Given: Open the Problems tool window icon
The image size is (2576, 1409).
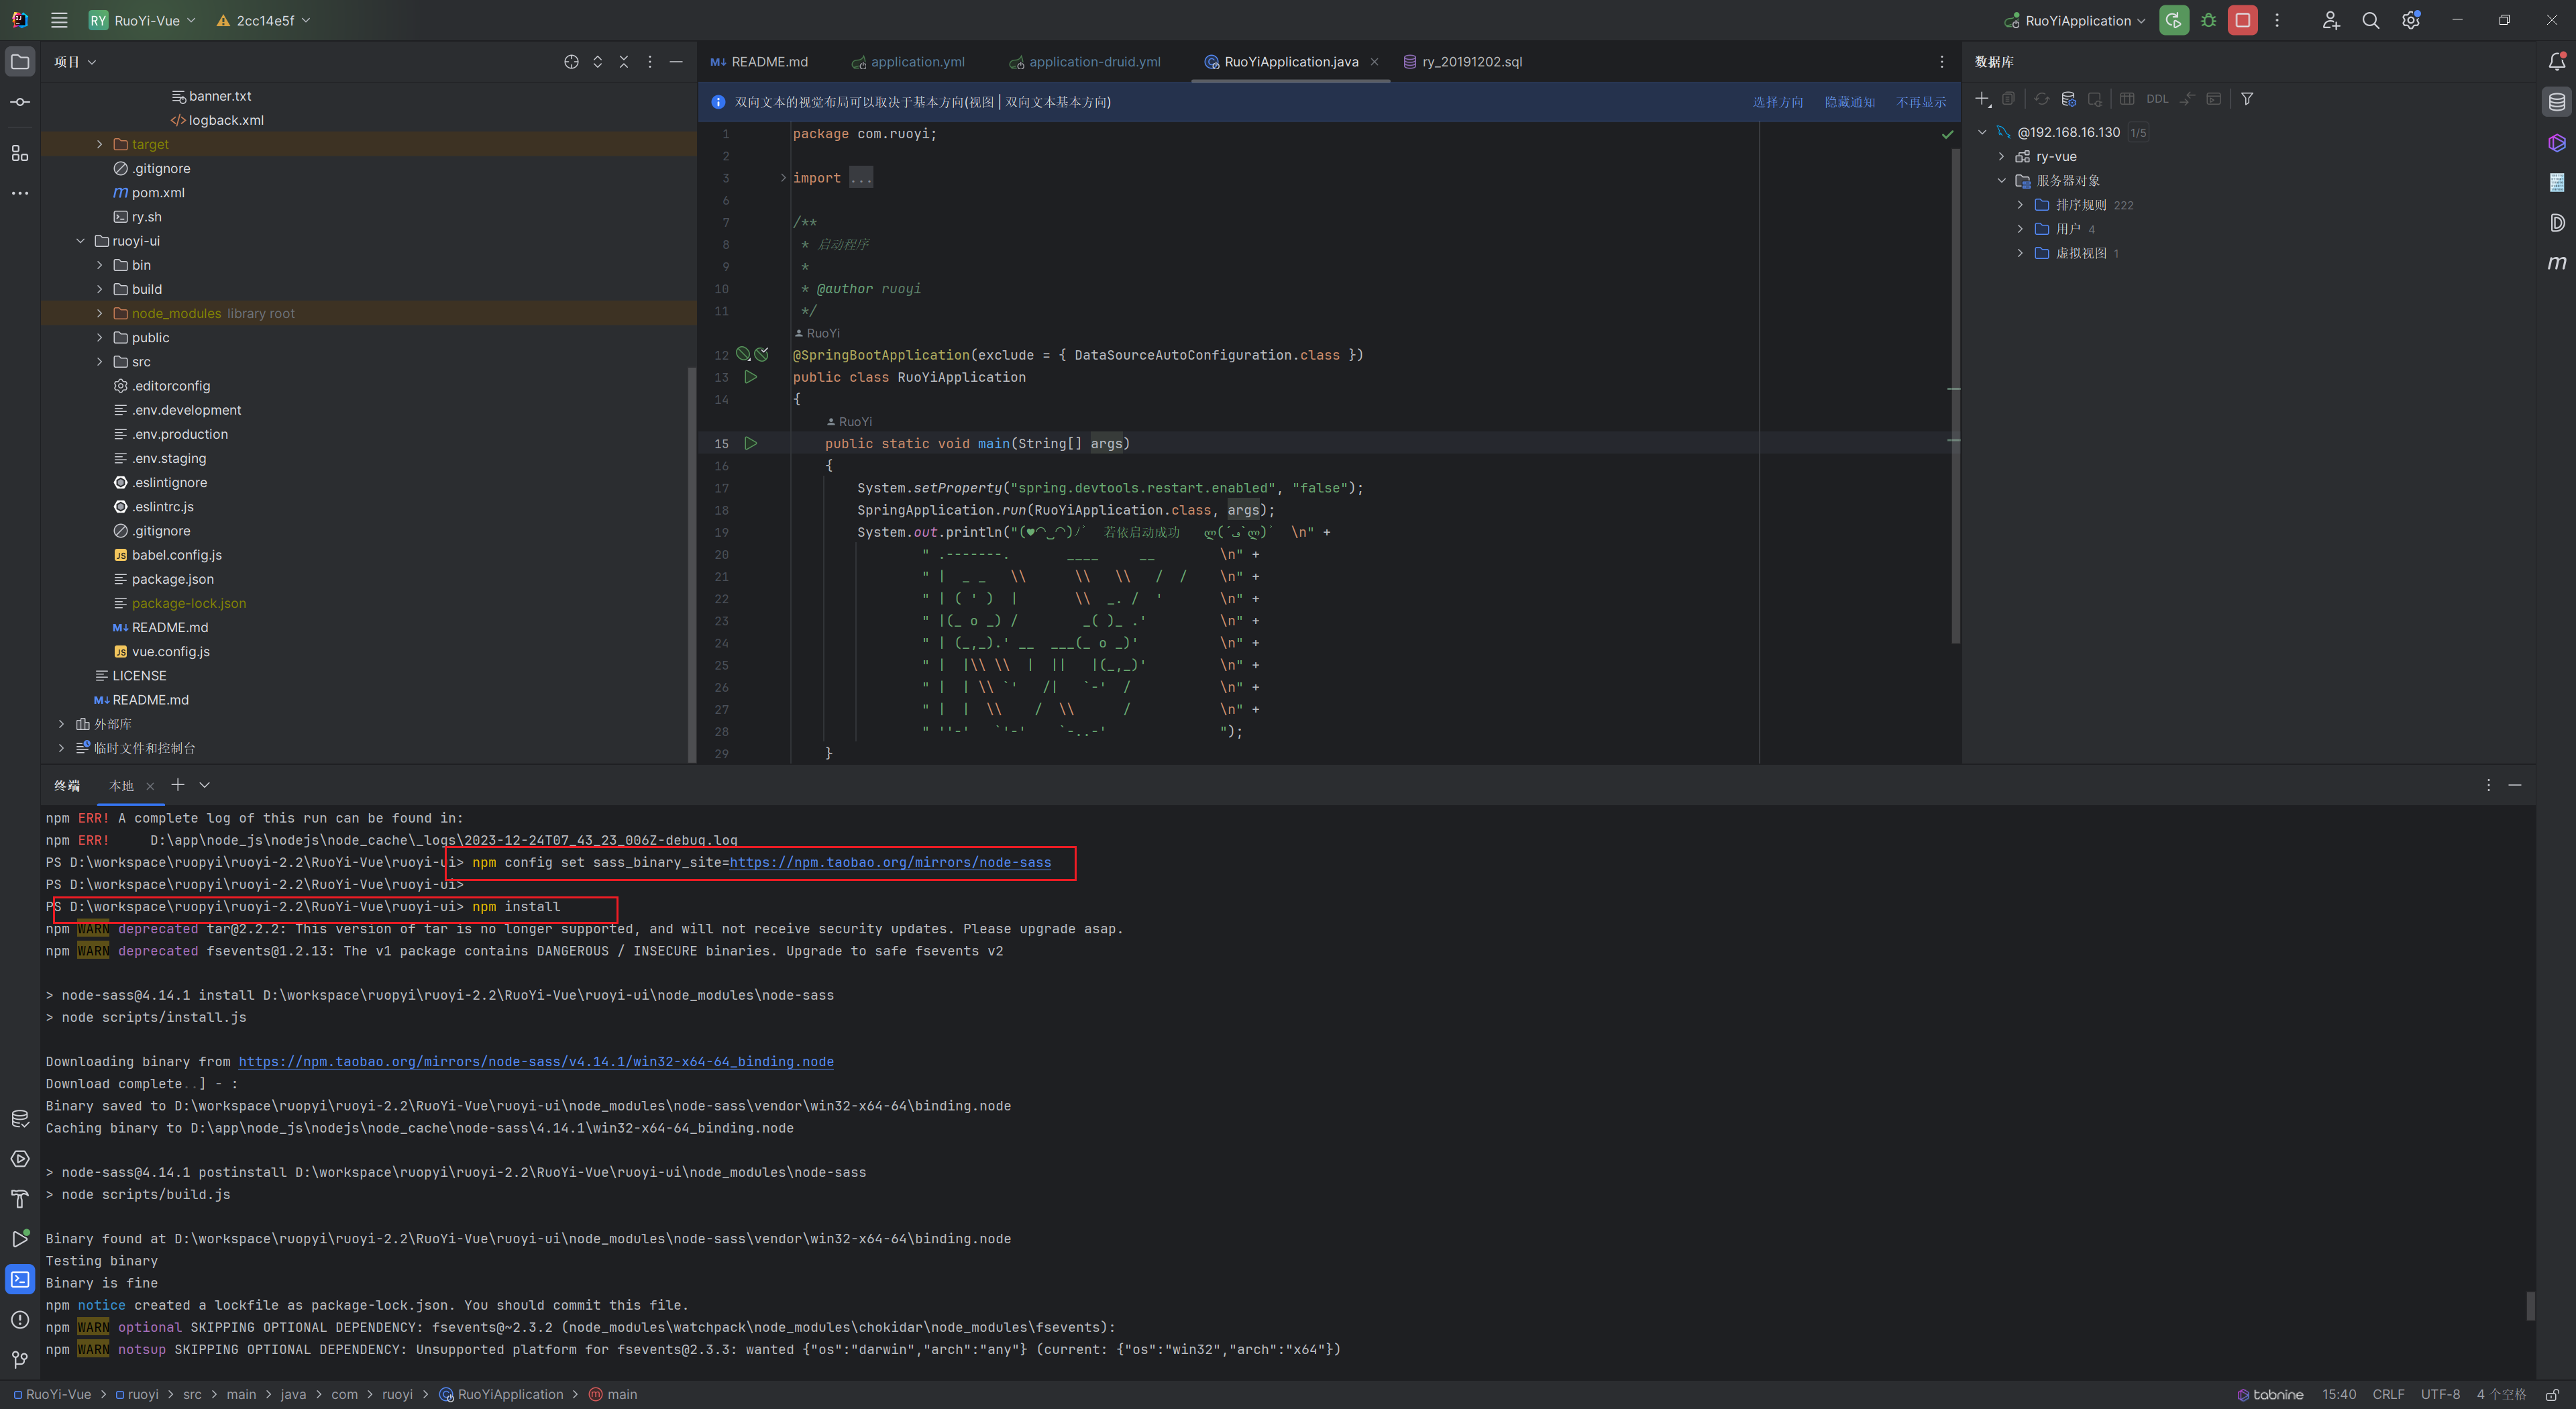Looking at the screenshot, I should [20, 1319].
